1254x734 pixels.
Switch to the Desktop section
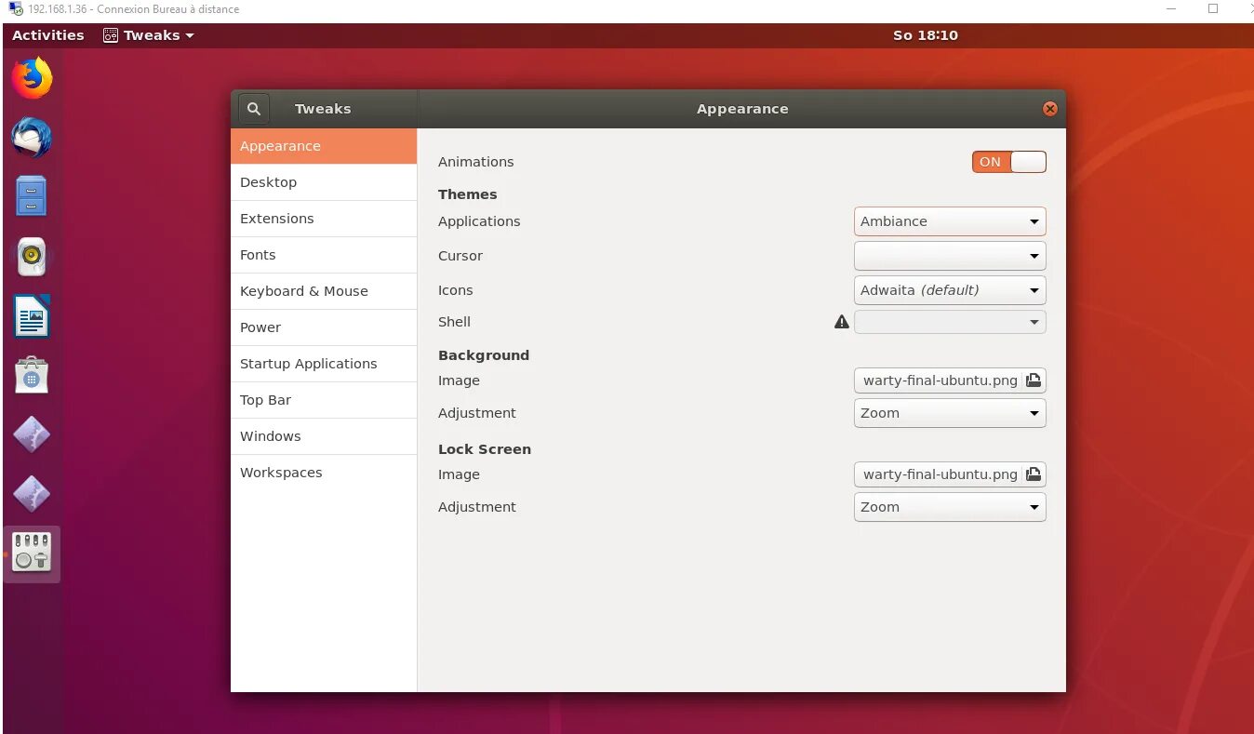pyautogui.click(x=324, y=182)
